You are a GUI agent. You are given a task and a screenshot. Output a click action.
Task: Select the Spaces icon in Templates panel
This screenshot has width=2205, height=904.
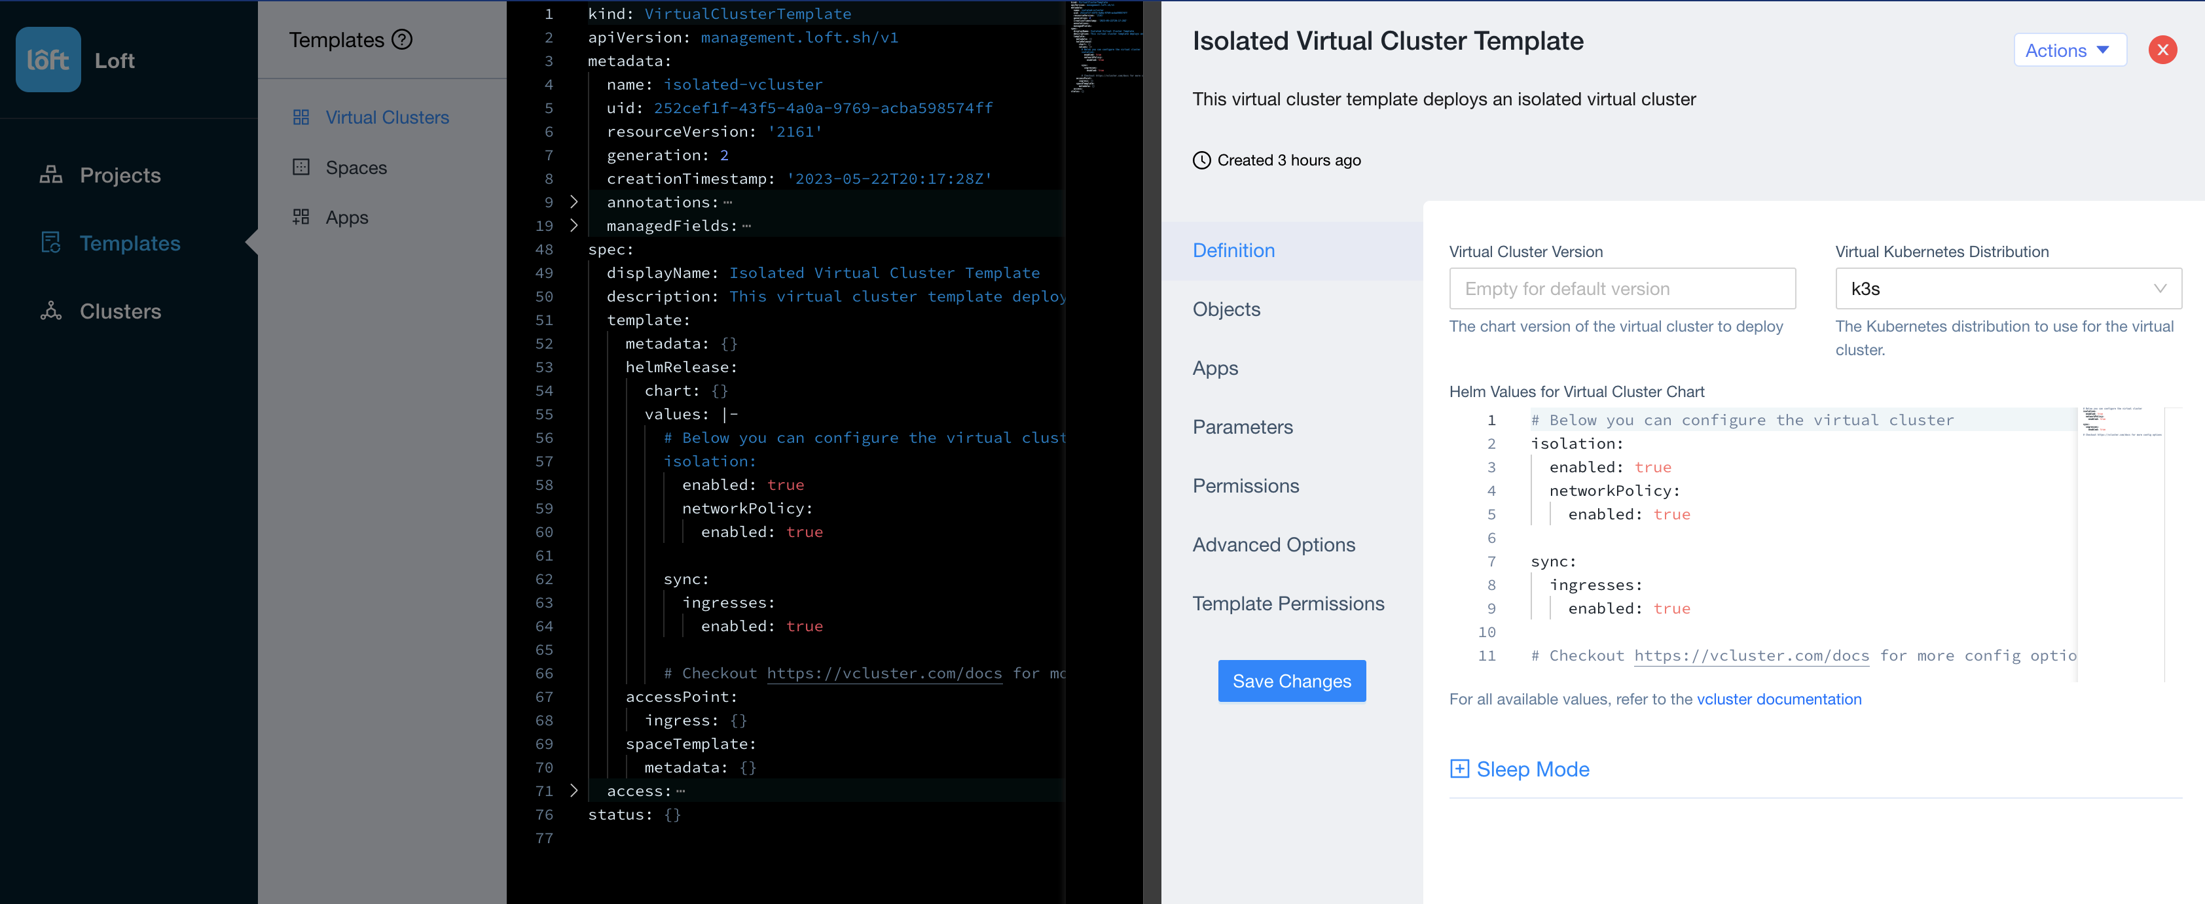point(301,167)
